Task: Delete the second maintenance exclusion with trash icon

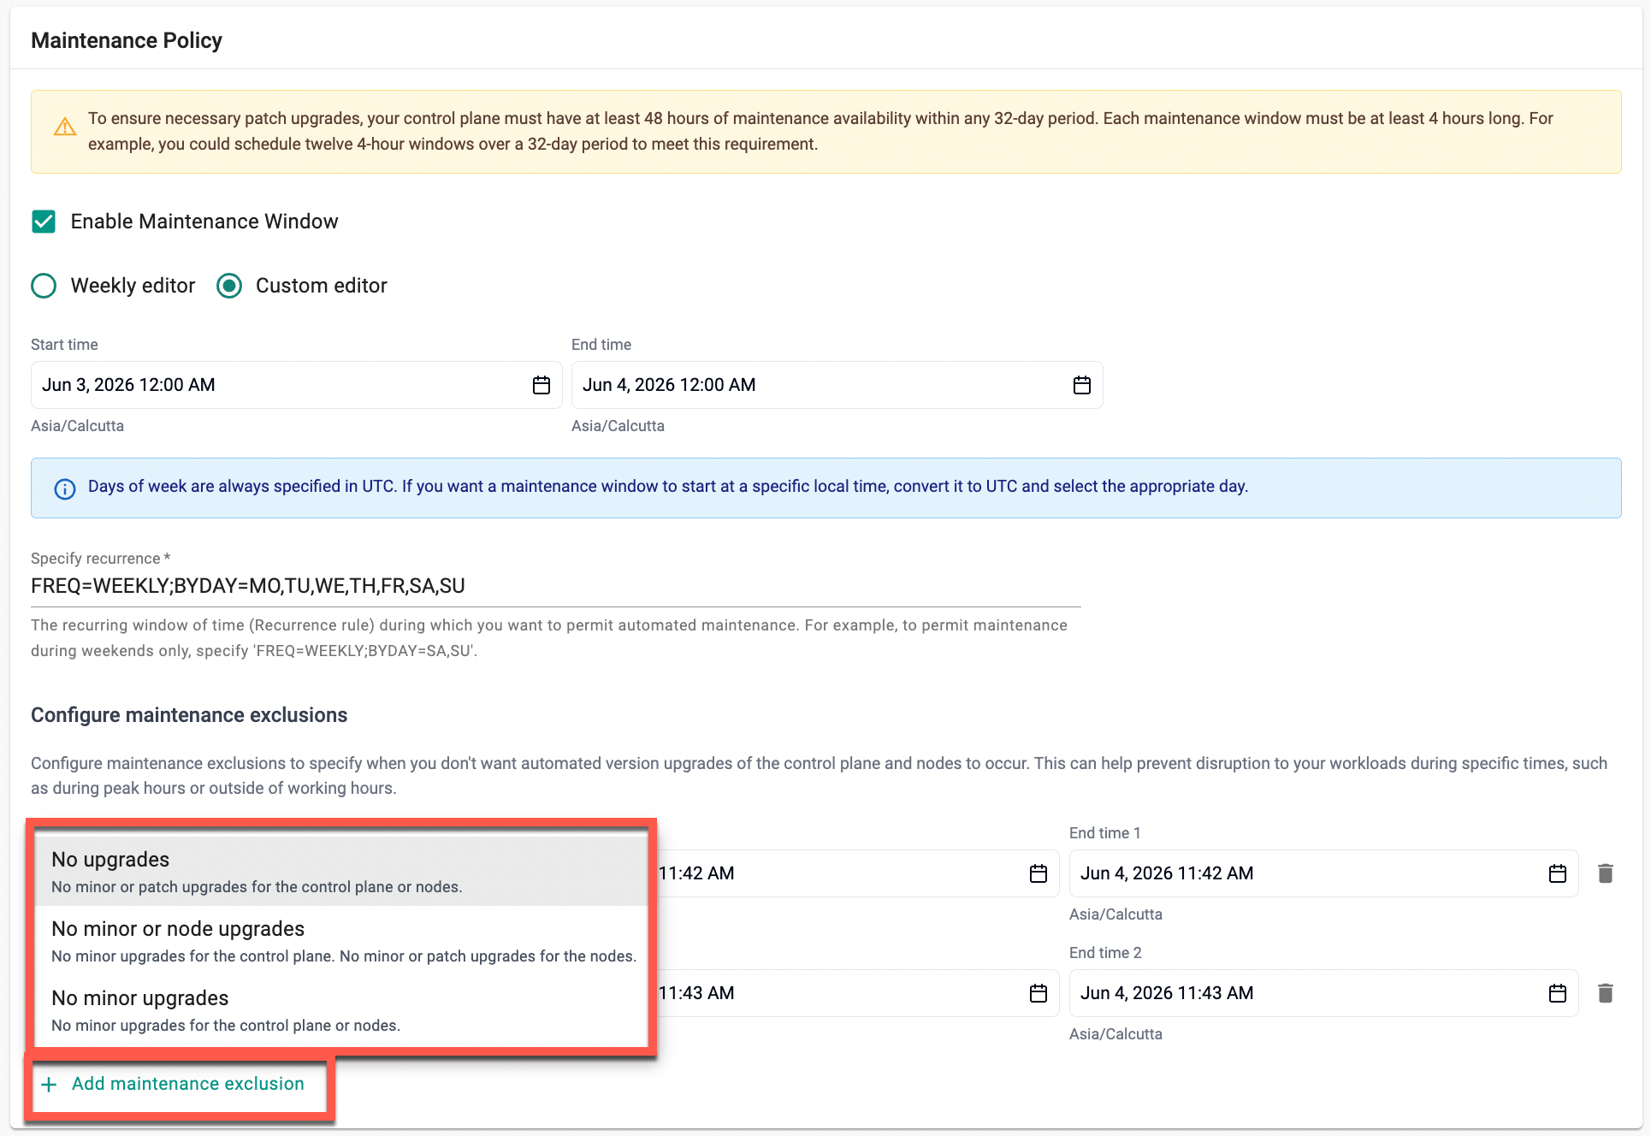Action: (x=1606, y=993)
